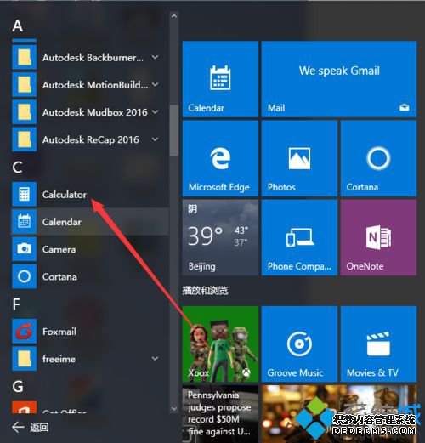
Task: Select the Calculator text label
Action: (x=65, y=195)
